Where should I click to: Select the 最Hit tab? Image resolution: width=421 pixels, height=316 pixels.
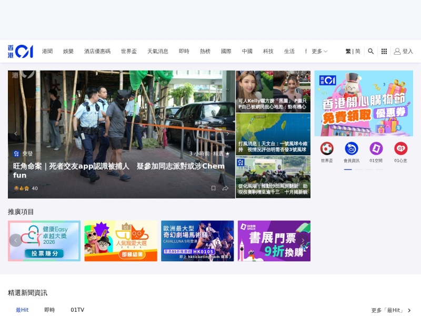tap(22, 310)
